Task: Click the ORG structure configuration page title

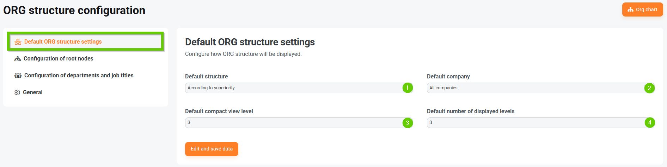Action: 74,11
